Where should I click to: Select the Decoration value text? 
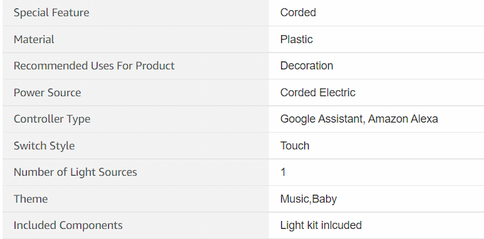(x=307, y=66)
